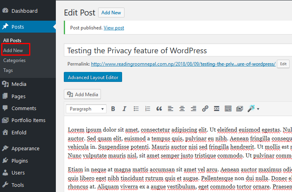Open the post permalink URL

tap(183, 64)
